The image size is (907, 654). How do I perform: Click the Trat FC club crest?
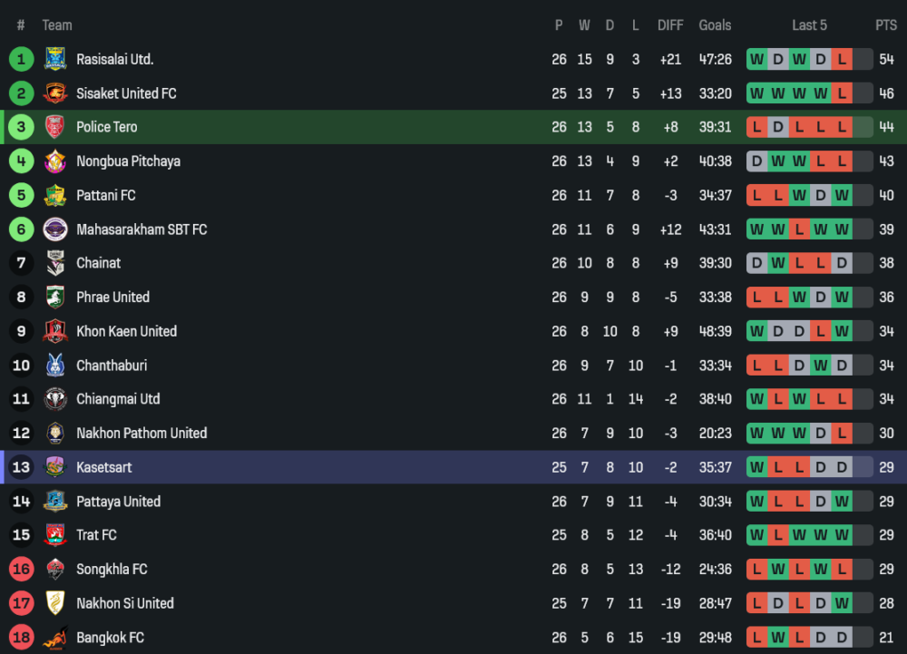click(x=55, y=535)
